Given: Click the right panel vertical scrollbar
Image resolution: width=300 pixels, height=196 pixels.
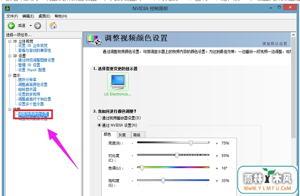Looking at the screenshot, I should point(293,88).
